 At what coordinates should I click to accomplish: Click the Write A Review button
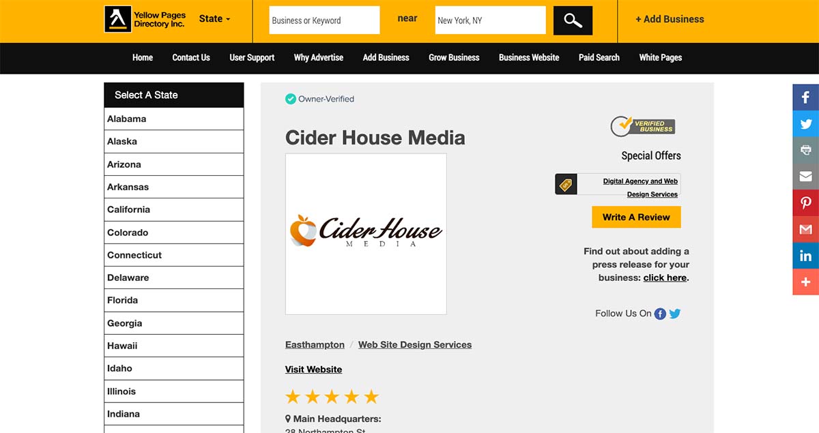[636, 217]
